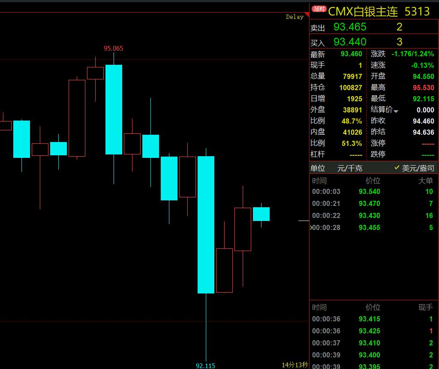Click the 买入 price 93.440
Image resolution: width=439 pixels, height=369 pixels.
point(350,42)
